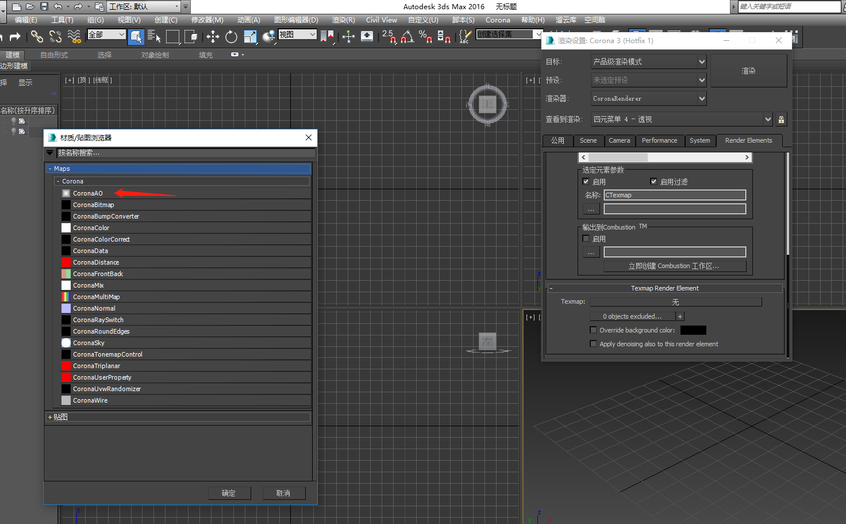The width and height of the screenshot is (846, 524).
Task: Click the lock icon beside view-to-render dropdown
Action: (781, 120)
